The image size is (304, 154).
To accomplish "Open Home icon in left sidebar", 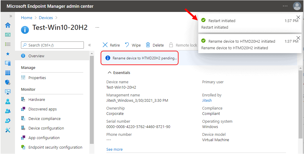I will coord(8,25).
